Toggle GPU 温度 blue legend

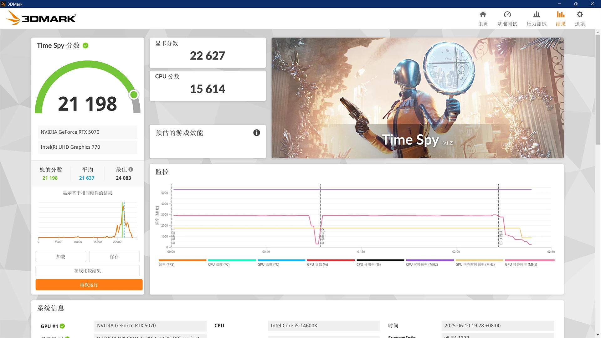(x=281, y=262)
